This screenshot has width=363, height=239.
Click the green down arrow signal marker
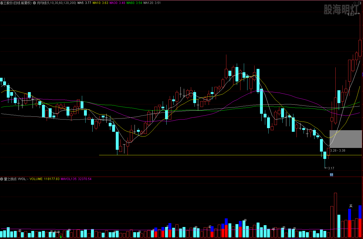pos(61,237)
